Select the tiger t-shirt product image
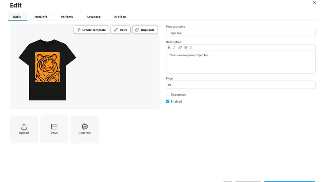Screen dimensions: 325x182 pos(47,70)
